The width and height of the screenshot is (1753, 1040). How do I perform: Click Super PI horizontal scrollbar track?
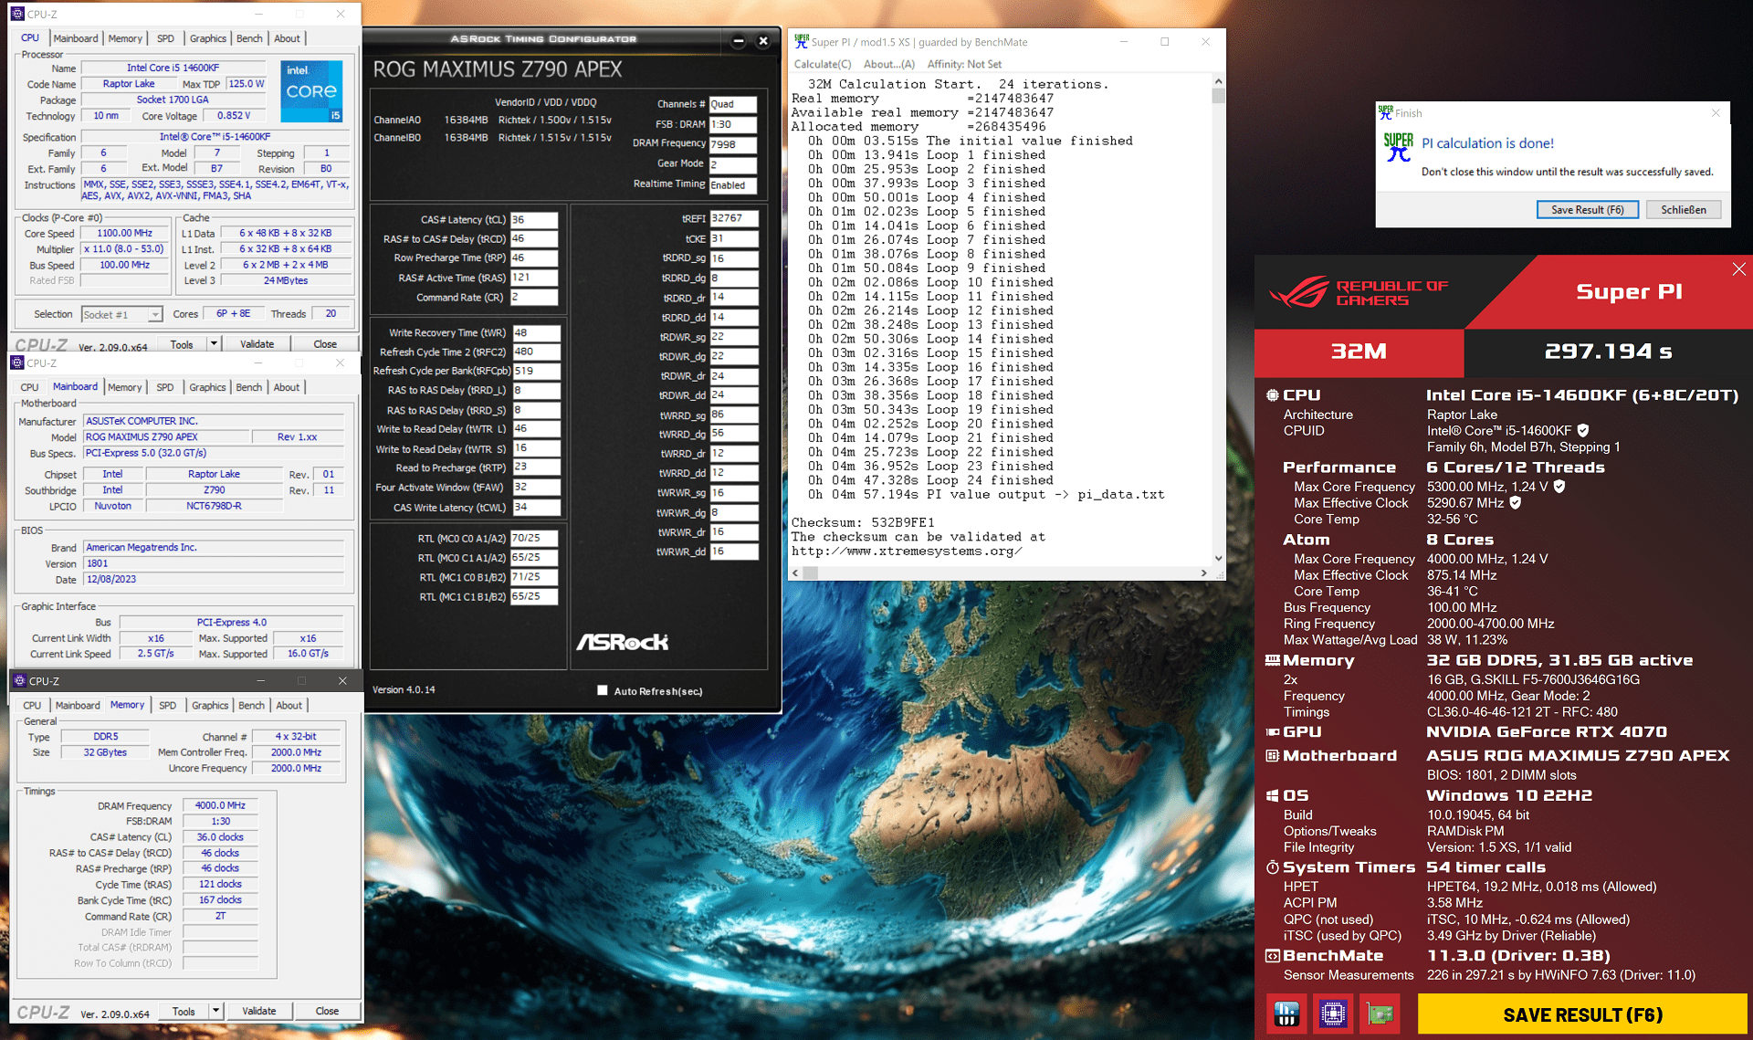click(1004, 573)
